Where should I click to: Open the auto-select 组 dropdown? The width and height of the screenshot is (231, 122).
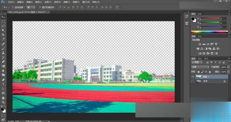pos(31,7)
